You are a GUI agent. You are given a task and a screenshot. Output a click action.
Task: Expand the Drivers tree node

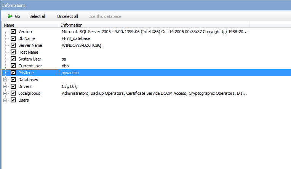(x=5, y=86)
